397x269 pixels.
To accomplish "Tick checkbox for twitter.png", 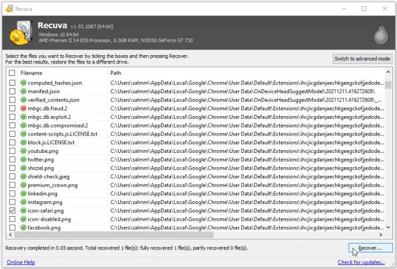I will click(12, 160).
